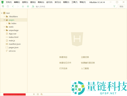Open the 运行(R) menu

tap(49, 2)
